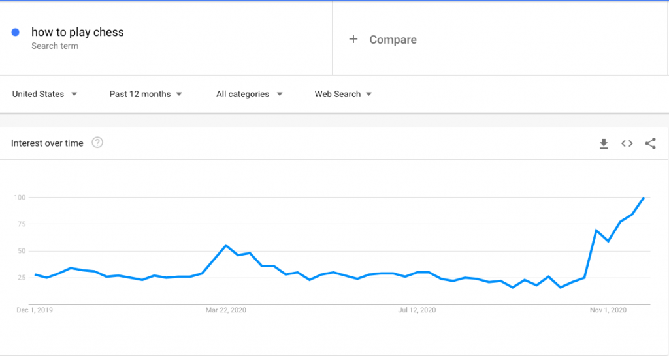This screenshot has width=669, height=356.
Task: Click the March 2020 spike in the line
Action: tap(225, 245)
